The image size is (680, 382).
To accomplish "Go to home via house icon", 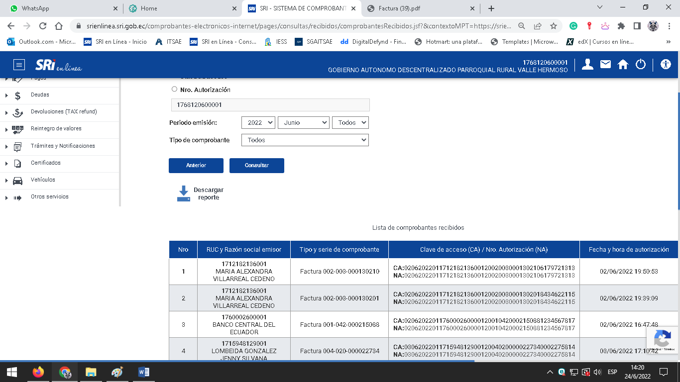I will [623, 64].
